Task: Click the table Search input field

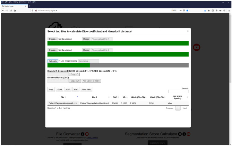Action: [178, 92]
